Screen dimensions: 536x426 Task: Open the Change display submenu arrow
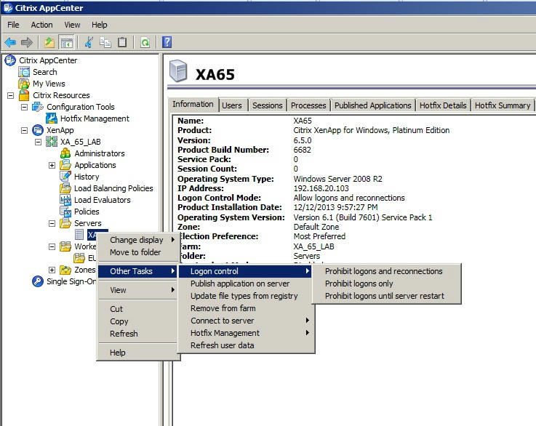173,240
